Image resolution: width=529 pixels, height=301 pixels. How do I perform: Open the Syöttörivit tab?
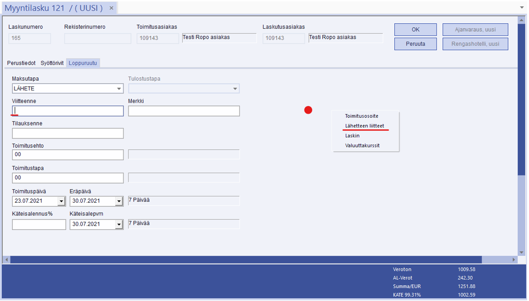coord(52,63)
